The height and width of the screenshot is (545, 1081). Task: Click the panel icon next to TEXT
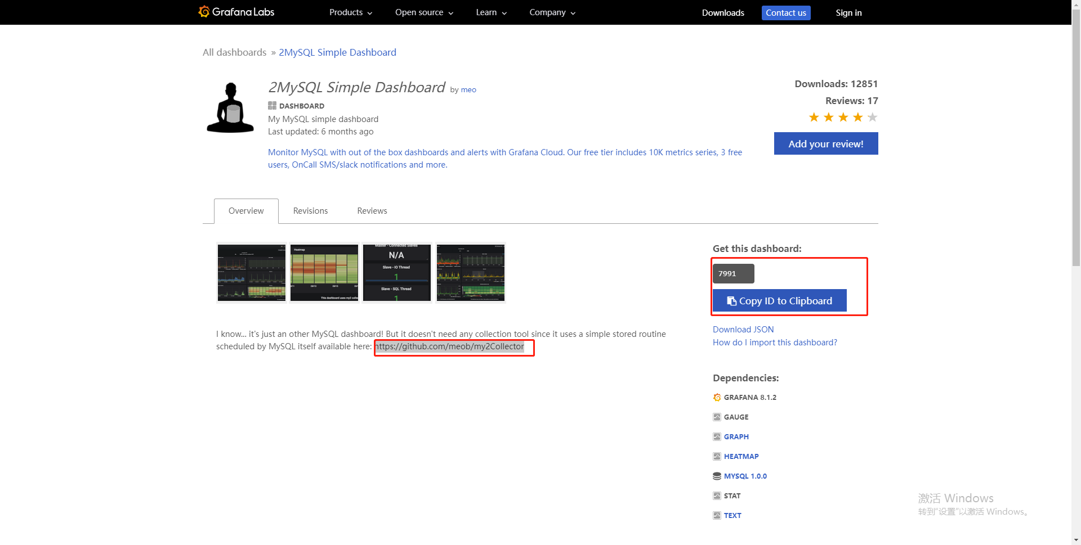point(717,515)
